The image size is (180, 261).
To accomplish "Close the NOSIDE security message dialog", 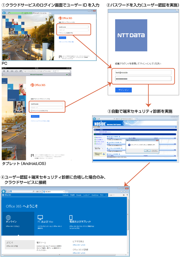I will [157, 140].
